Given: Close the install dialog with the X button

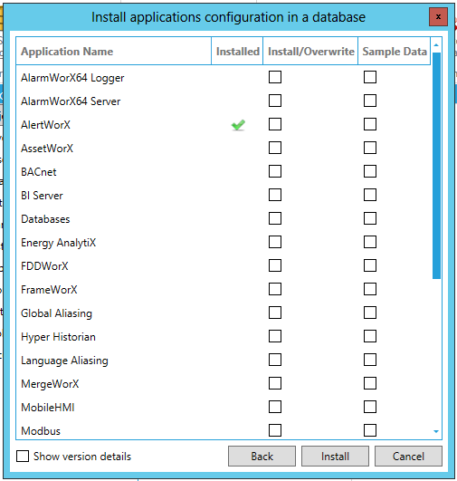Looking at the screenshot, I should [x=438, y=17].
